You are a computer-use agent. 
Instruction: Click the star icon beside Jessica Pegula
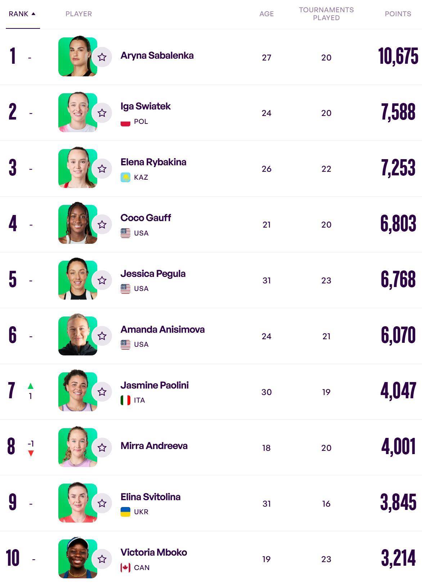coord(102,280)
